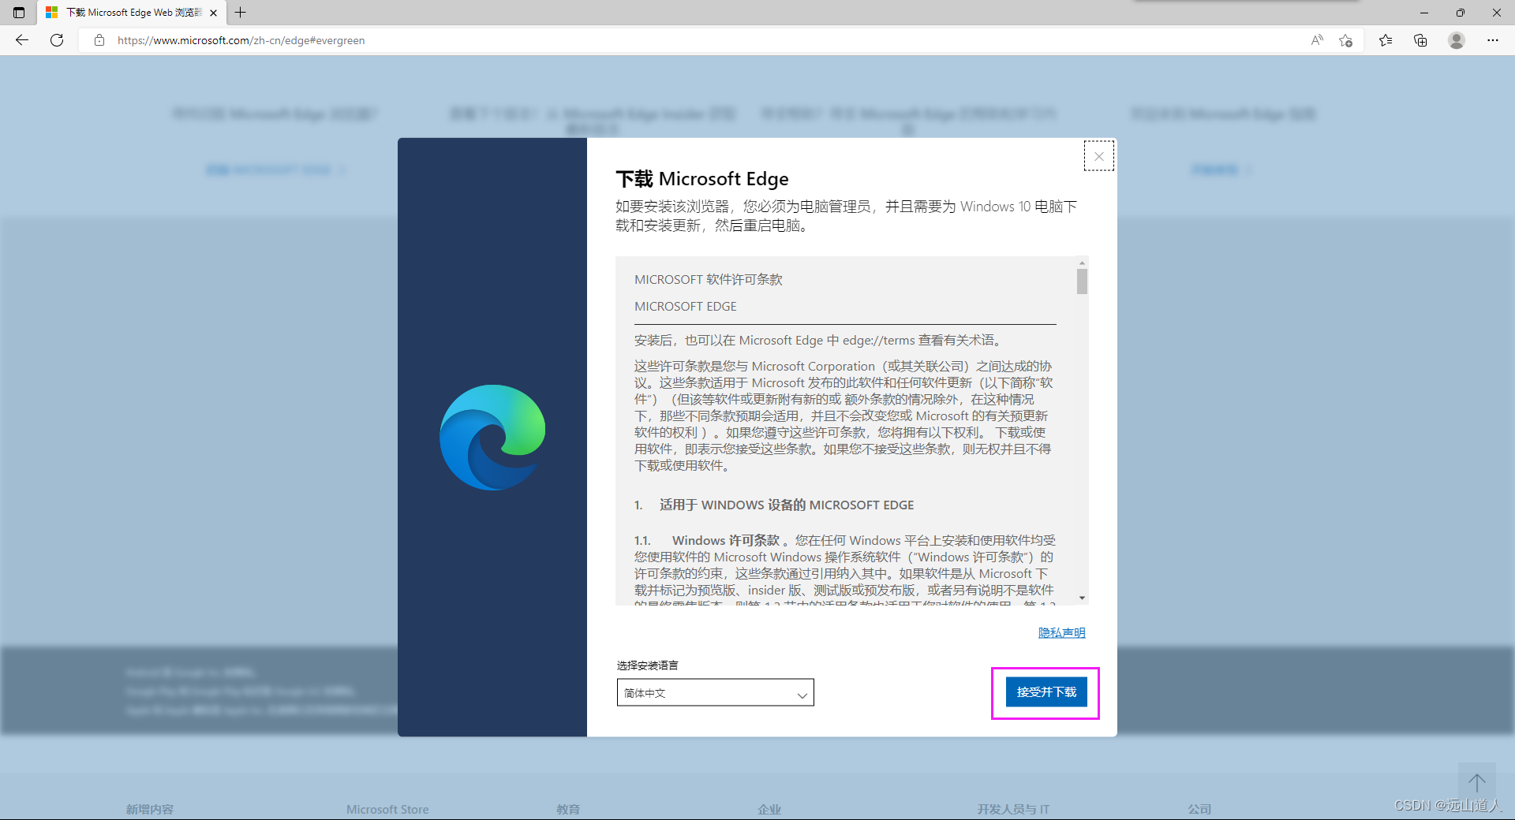The image size is (1515, 820).
Task: Click the license scrollbar down arrow
Action: [x=1082, y=598]
